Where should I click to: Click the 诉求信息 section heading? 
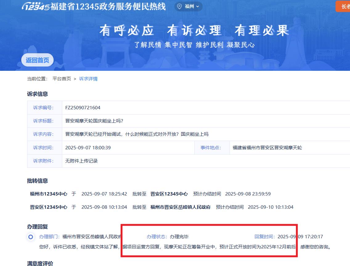tap(37, 94)
